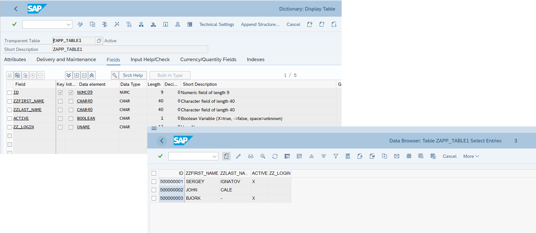This screenshot has width=536, height=233.
Task: Go back in the Data Browser window
Action: tap(162, 141)
